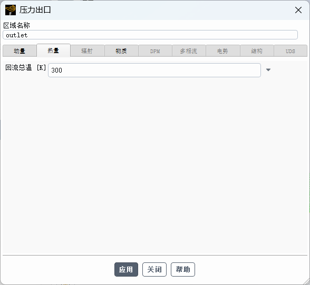Click the 应用 button
Viewport: 310px width, 285px height.
click(126, 269)
